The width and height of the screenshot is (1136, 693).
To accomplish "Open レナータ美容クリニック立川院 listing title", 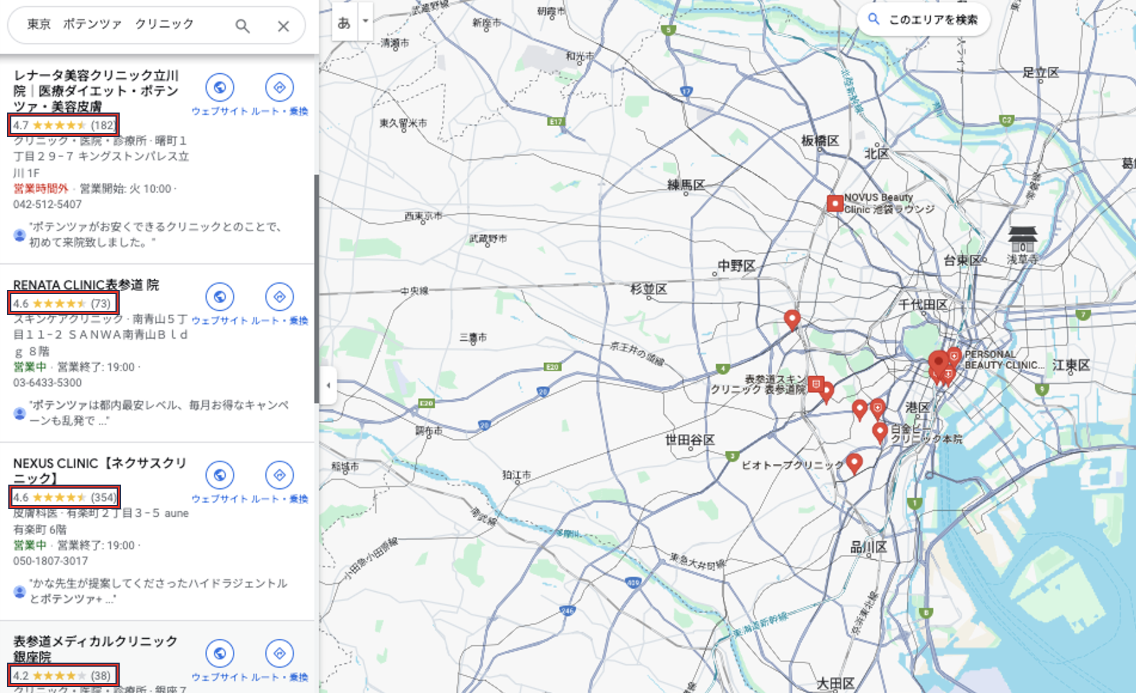I will (x=96, y=91).
